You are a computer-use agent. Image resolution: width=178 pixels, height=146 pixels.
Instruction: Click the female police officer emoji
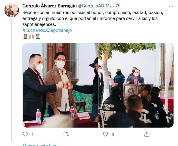coord(25,36)
